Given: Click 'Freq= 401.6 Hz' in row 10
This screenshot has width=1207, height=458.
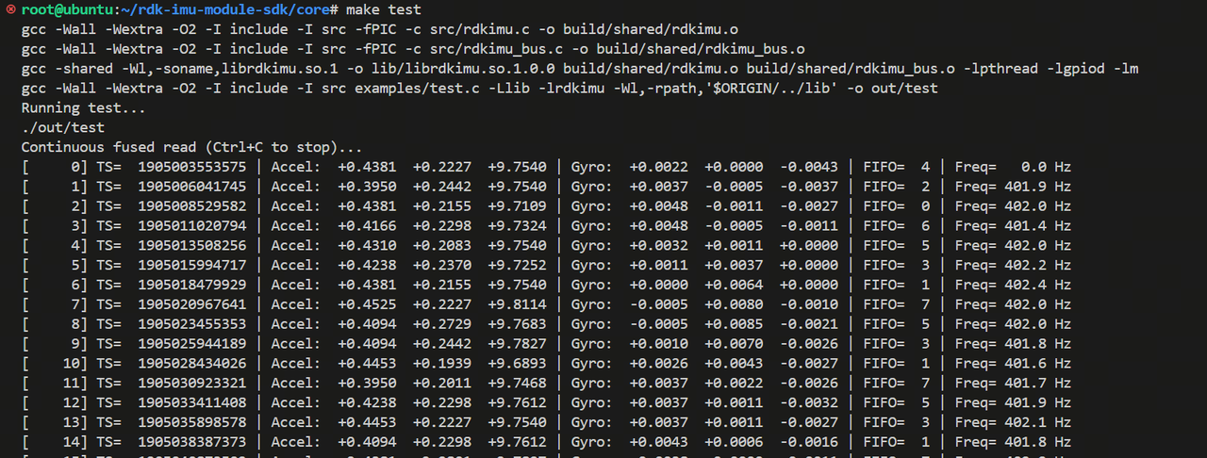Looking at the screenshot, I should [x=1013, y=363].
